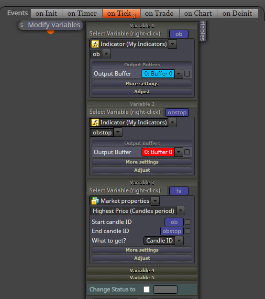Toggle checkbox beside Start candle ID

point(188,222)
